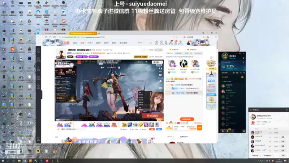
Task: Expand the Douyu left sidebar handle
Action: (x=42, y=95)
